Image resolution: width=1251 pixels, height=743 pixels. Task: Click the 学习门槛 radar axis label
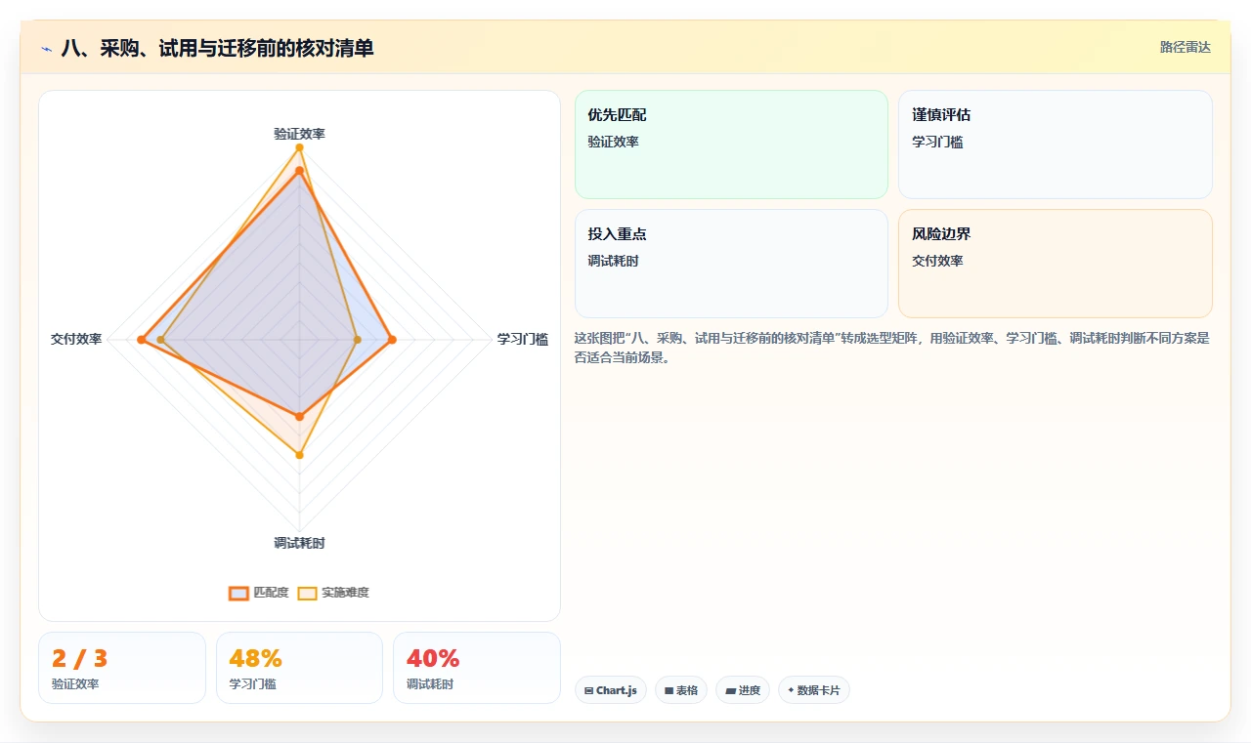tap(523, 339)
